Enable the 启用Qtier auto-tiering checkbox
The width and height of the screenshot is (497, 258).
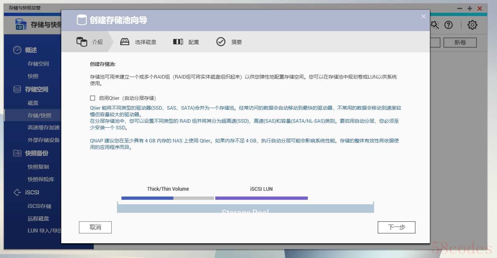[93, 98]
